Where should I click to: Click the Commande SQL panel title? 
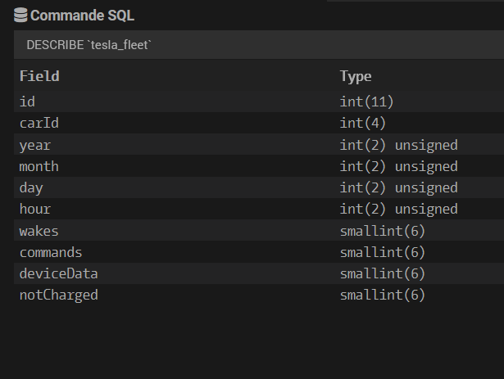pyautogui.click(x=82, y=16)
